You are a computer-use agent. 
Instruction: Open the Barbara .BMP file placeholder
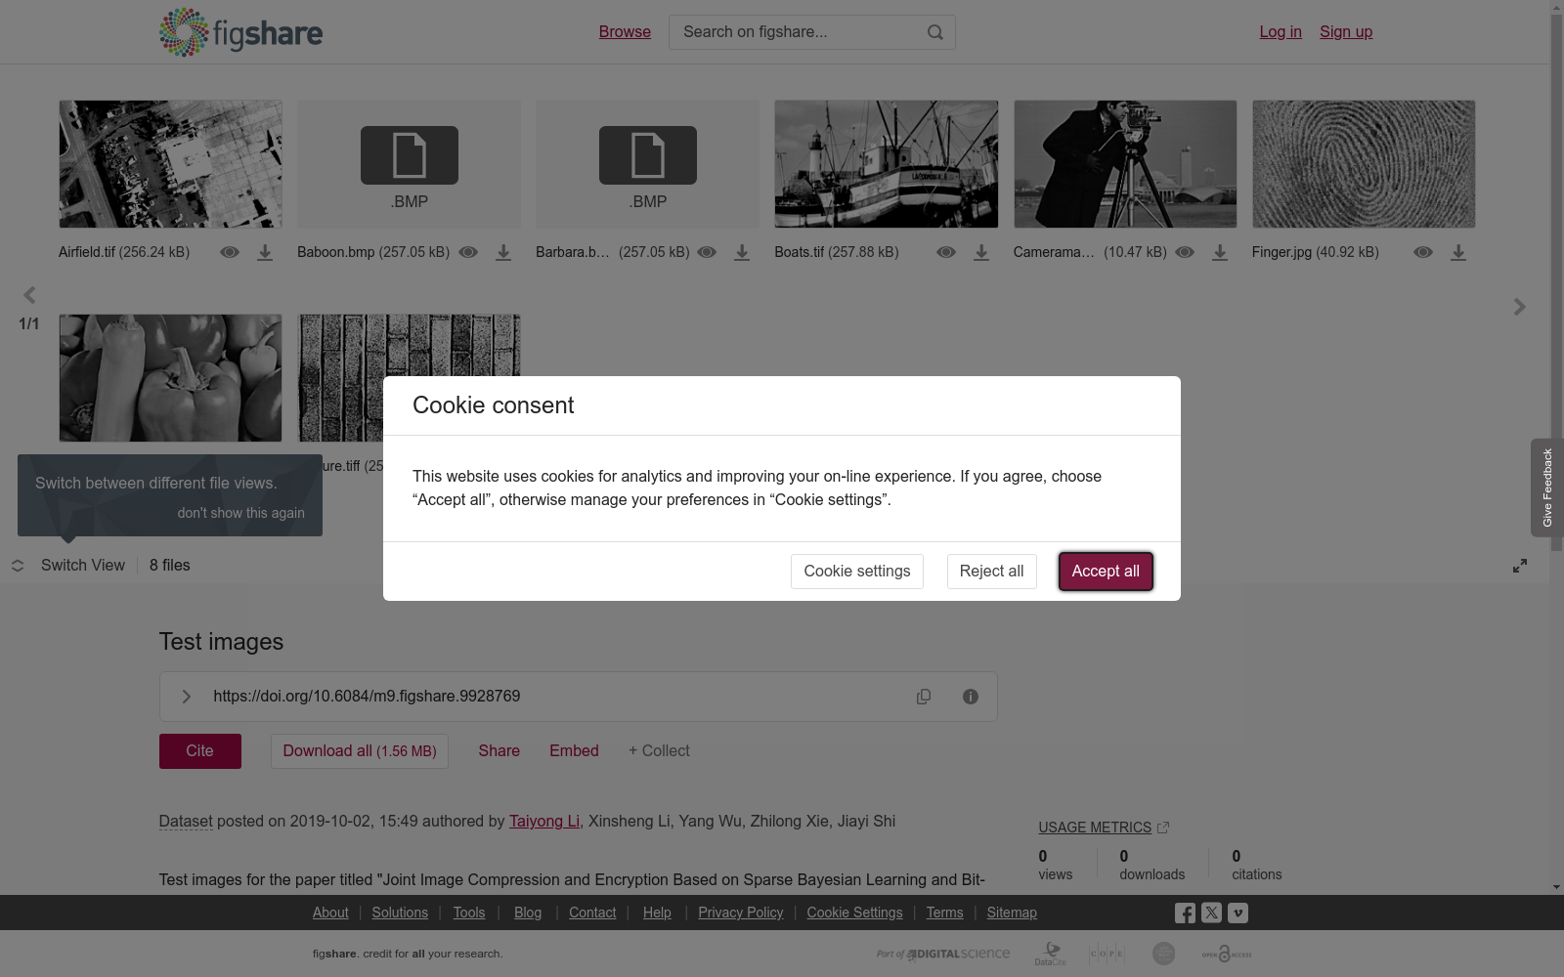pos(647,164)
